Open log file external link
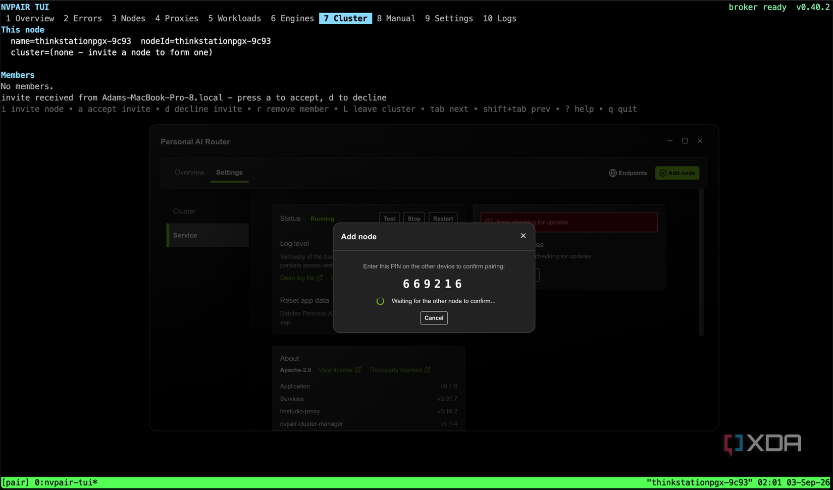The height and width of the screenshot is (490, 833). [301, 278]
